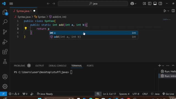Select the Run: Hello terminal entry
The width and height of the screenshot is (176, 99).
coord(167,71)
